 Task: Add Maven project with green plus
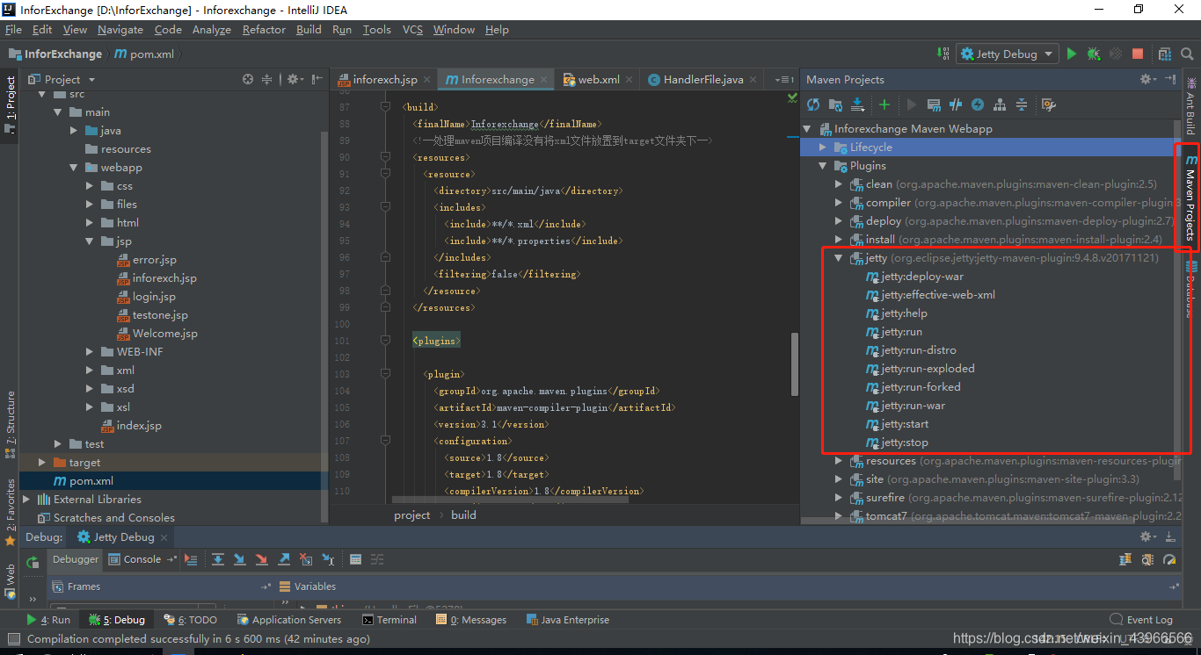click(884, 104)
